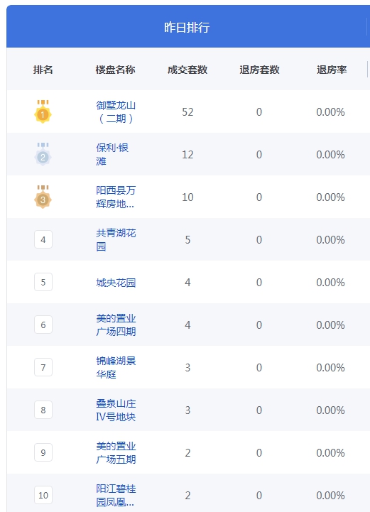Open the 保利·银滩 property link
Viewport: 370px width, 512px height.
coord(112,154)
